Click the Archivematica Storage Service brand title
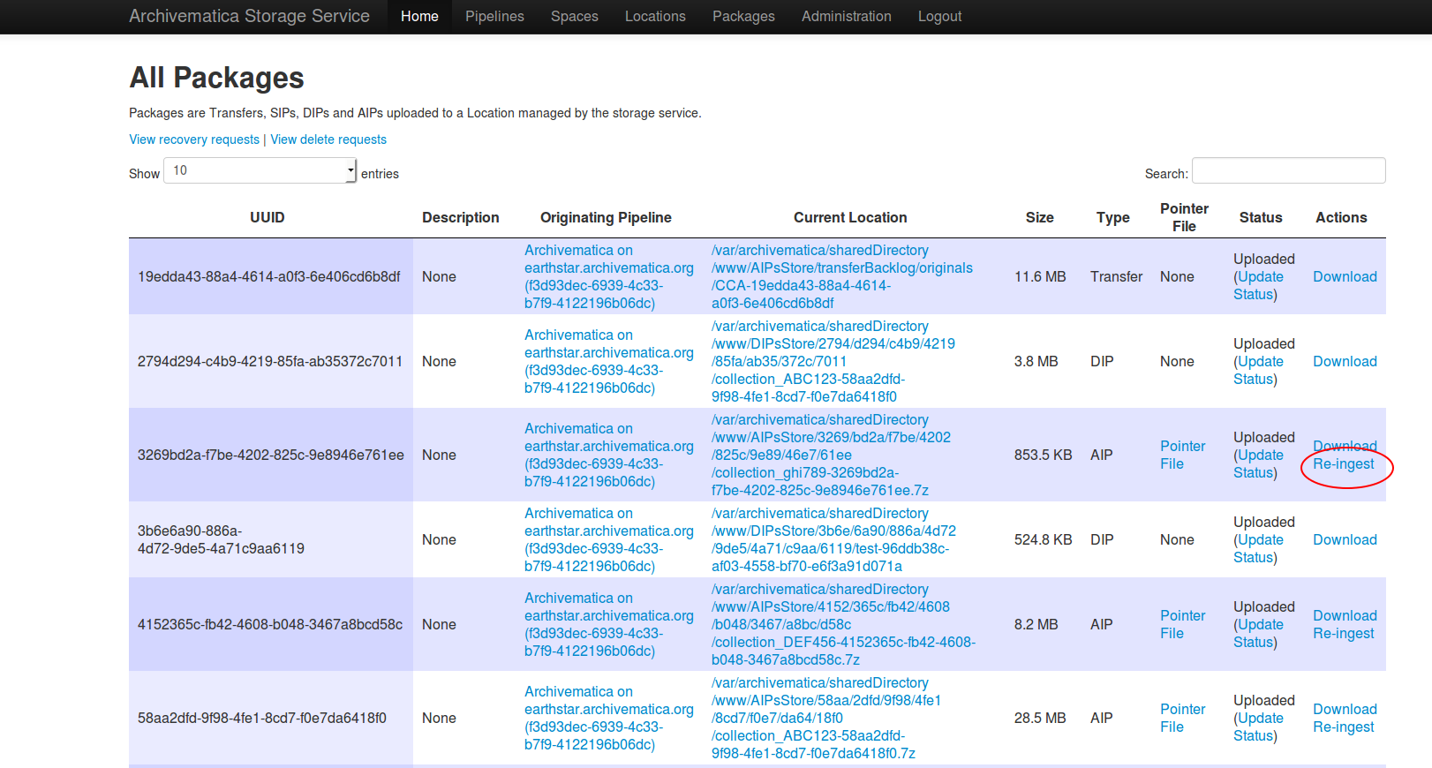Screen dimensions: 1432x768 [249, 17]
